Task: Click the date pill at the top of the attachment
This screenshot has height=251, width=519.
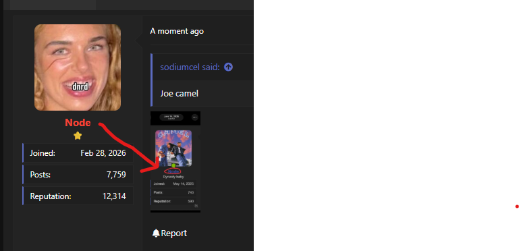Action: click(x=171, y=117)
